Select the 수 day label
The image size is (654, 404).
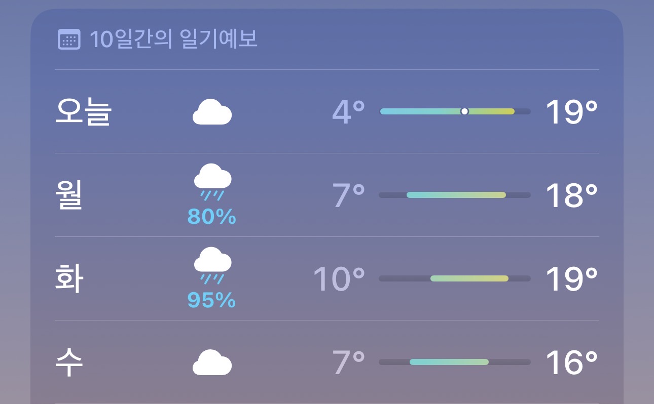(68, 362)
